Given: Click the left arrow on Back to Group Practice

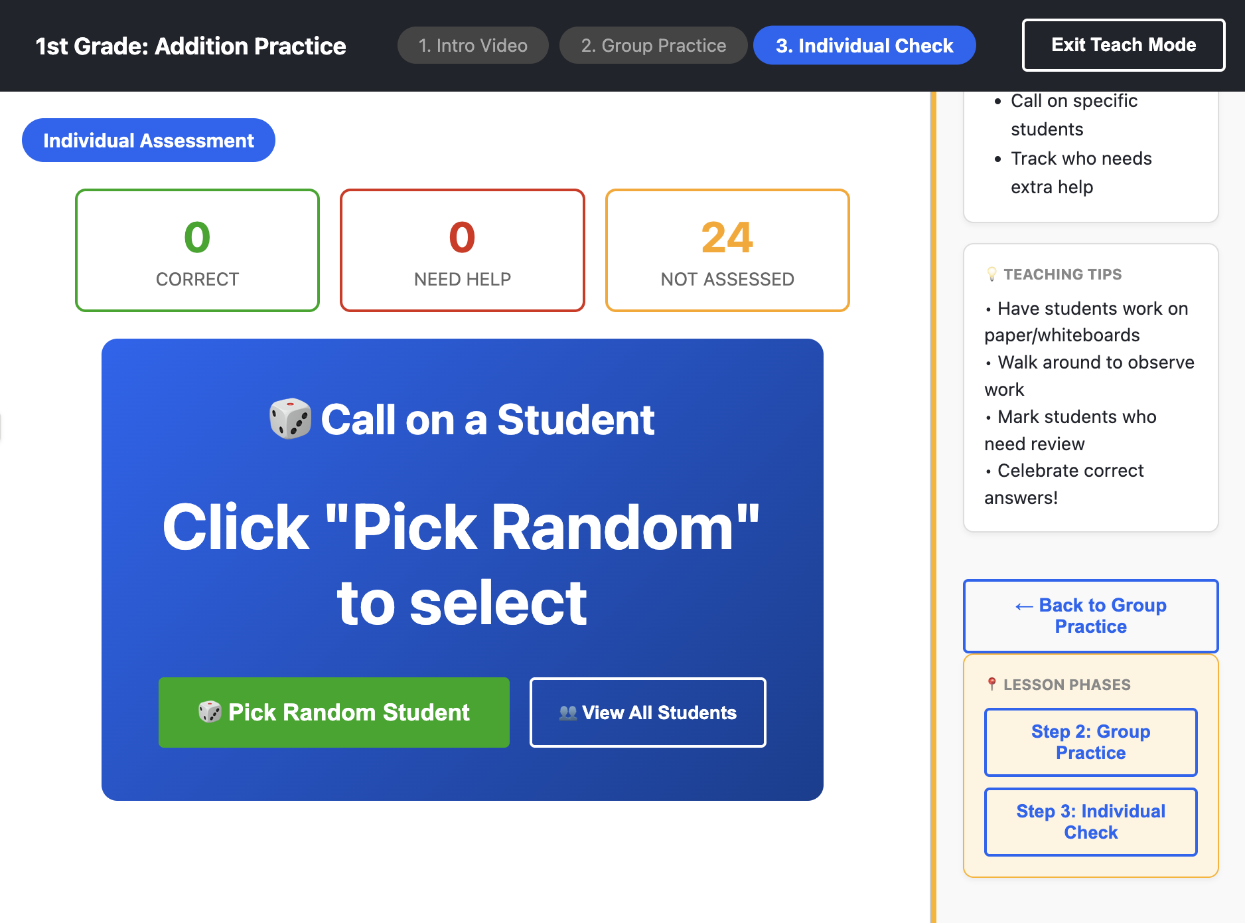Looking at the screenshot, I should tap(1023, 606).
